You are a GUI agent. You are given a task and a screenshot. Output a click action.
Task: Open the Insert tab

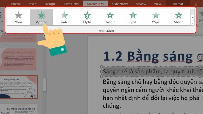click(x=32, y=4)
